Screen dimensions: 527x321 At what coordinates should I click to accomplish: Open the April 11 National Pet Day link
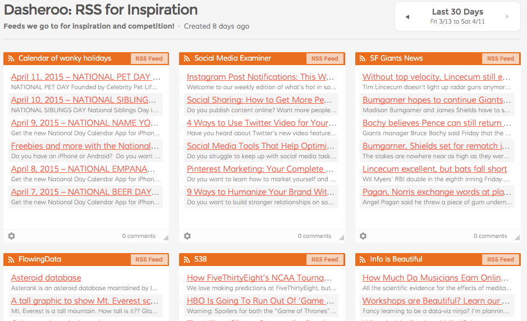click(x=81, y=77)
